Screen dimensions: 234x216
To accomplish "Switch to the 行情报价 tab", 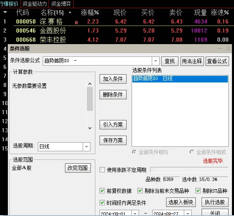I will coord(9,4).
